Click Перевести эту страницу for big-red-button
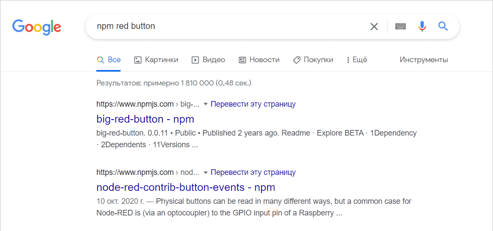Viewport: 493px width, 231px height. [x=253, y=104]
